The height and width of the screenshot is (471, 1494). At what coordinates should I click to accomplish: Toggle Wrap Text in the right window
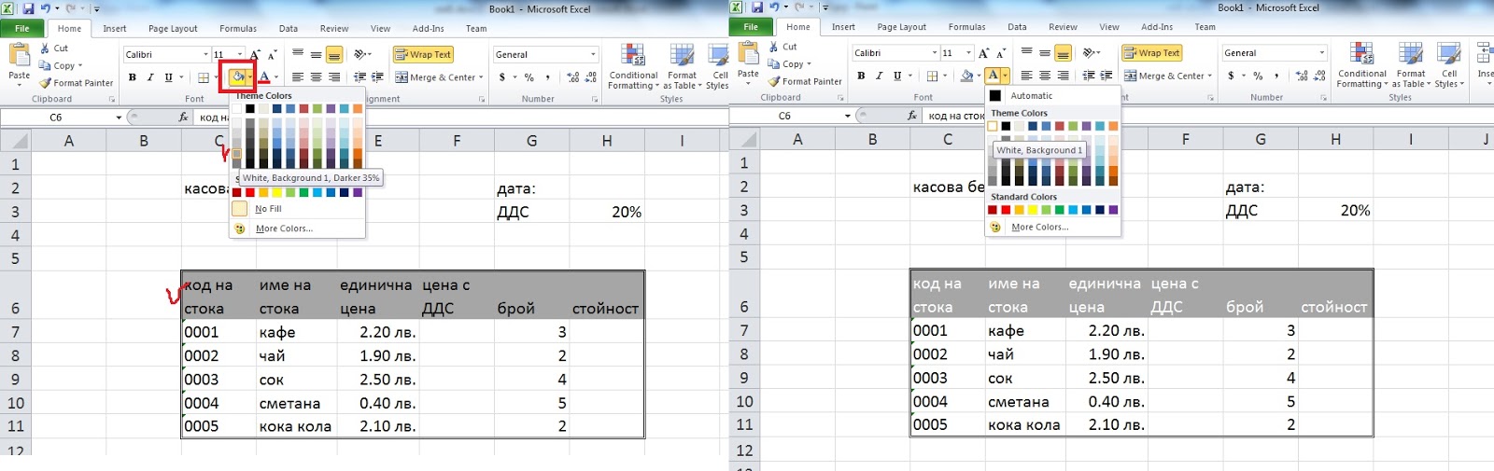[1151, 53]
